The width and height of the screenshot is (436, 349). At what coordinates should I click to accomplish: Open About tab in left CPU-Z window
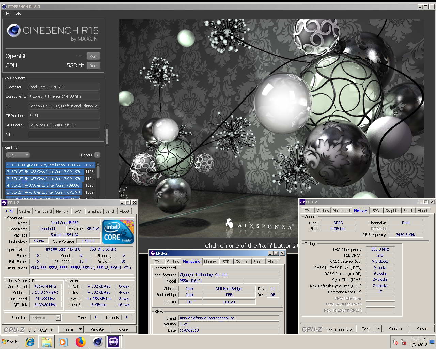tap(125, 211)
